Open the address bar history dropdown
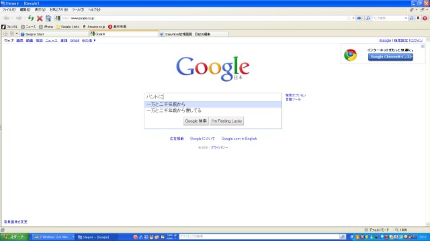 [353, 18]
